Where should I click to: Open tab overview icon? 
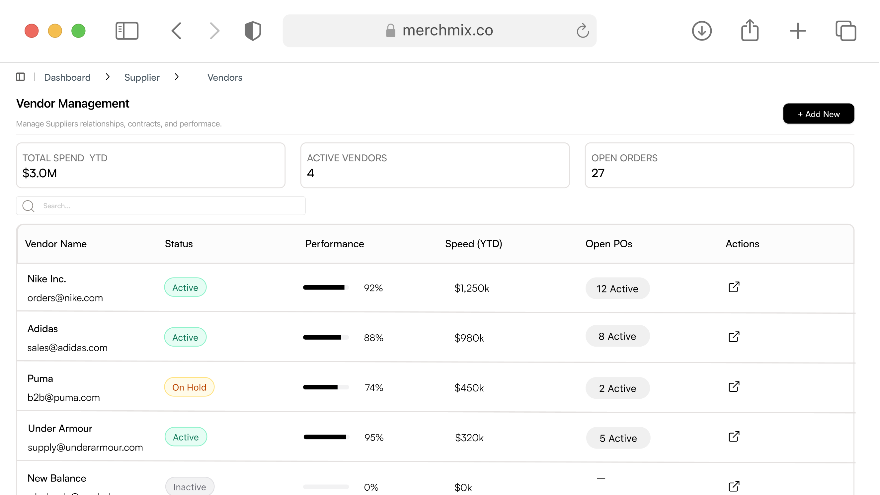(x=845, y=31)
